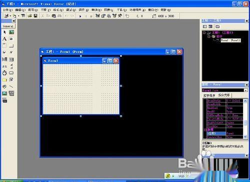Switch to the alphabetic 按字母序 properties tab
This screenshot has height=182, width=250.
[x=209, y=96]
